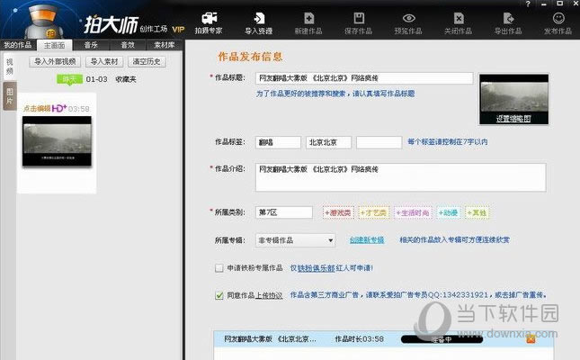
Task: Uncheck 同意作品上传协议 checkbox
Action: click(219, 294)
